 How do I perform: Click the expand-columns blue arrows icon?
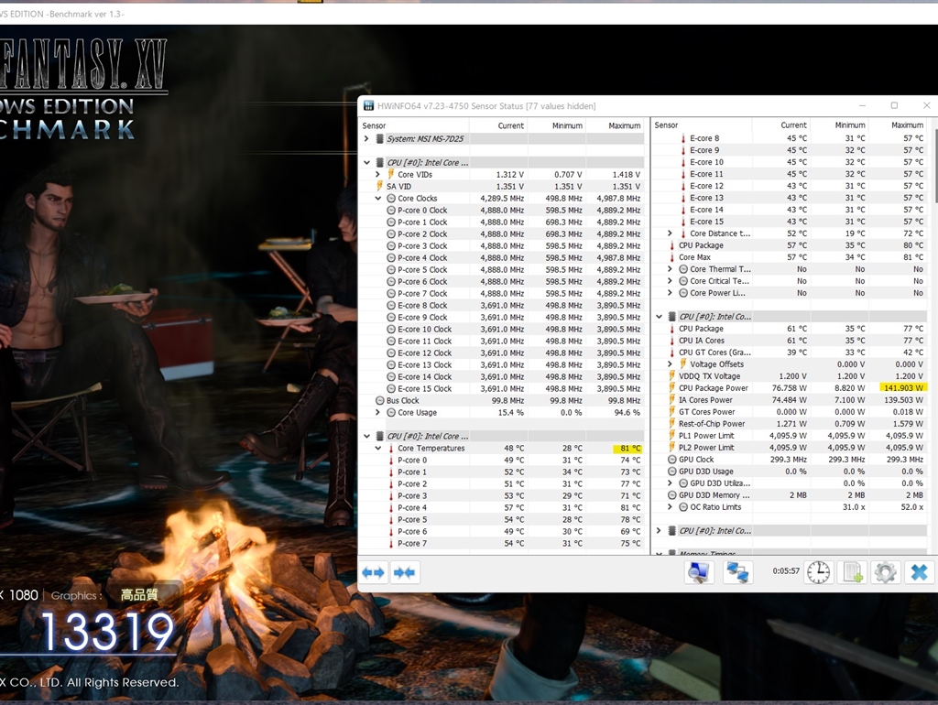(374, 573)
